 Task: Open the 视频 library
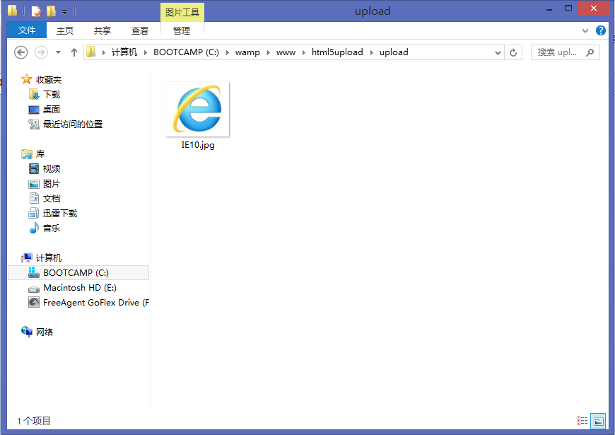coord(52,169)
